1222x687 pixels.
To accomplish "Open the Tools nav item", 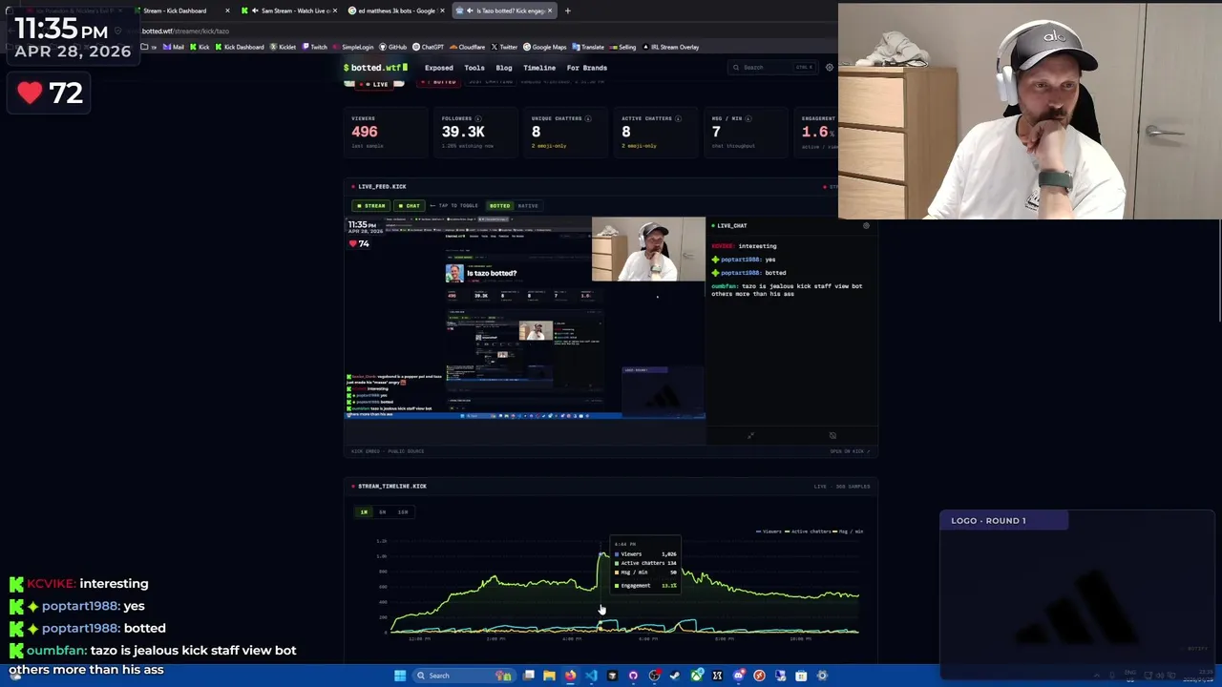I will coord(474,68).
